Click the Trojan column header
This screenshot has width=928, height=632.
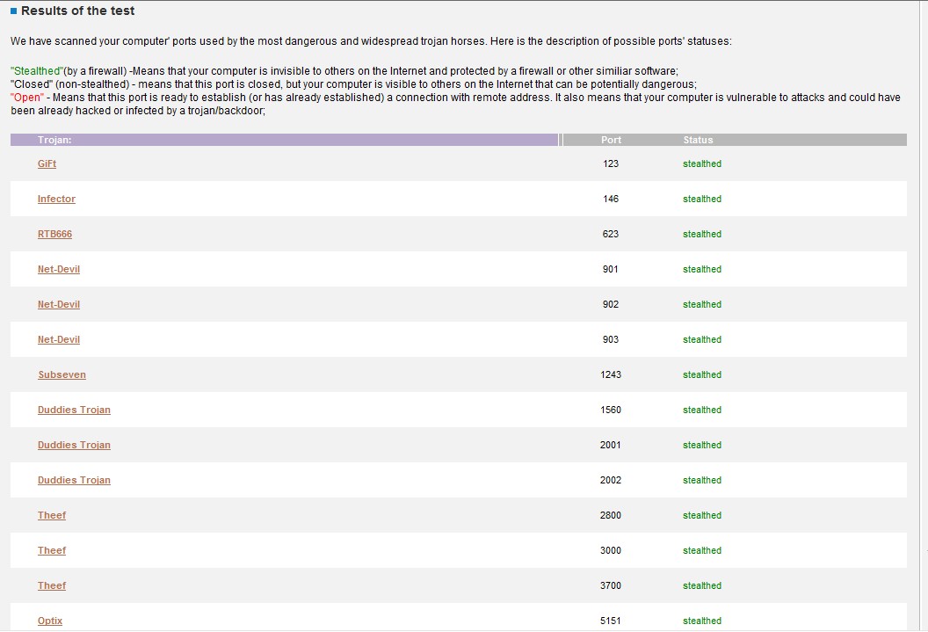point(54,140)
